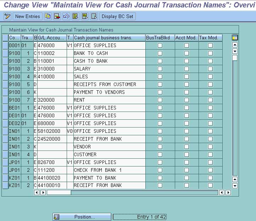
Task: Click the 'RENT' transaction name cell
Action: tap(110, 100)
